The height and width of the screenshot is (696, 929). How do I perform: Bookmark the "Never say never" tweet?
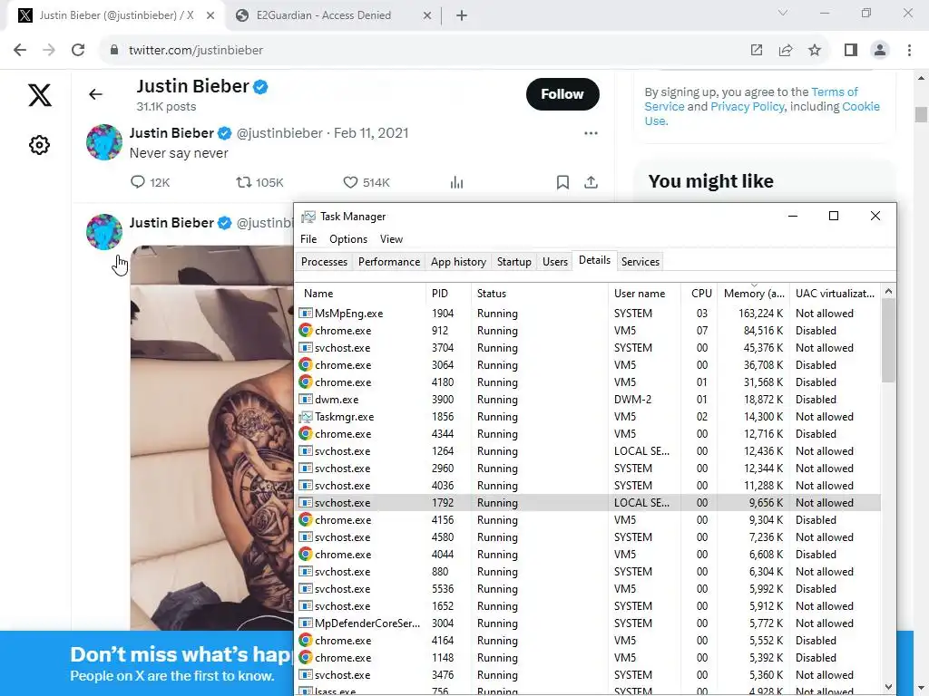(x=562, y=182)
